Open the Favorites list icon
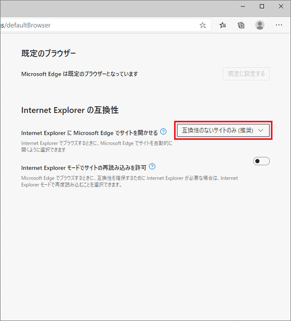291x321 pixels. pos(223,25)
